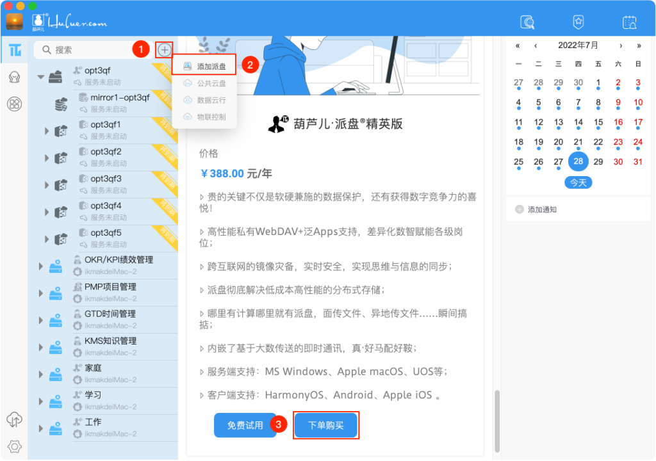Click the product page vertical scrollbar
Screen dimensions: 656x461
coord(497,421)
